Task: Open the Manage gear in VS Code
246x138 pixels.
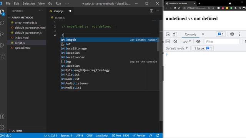Action: (2, 127)
